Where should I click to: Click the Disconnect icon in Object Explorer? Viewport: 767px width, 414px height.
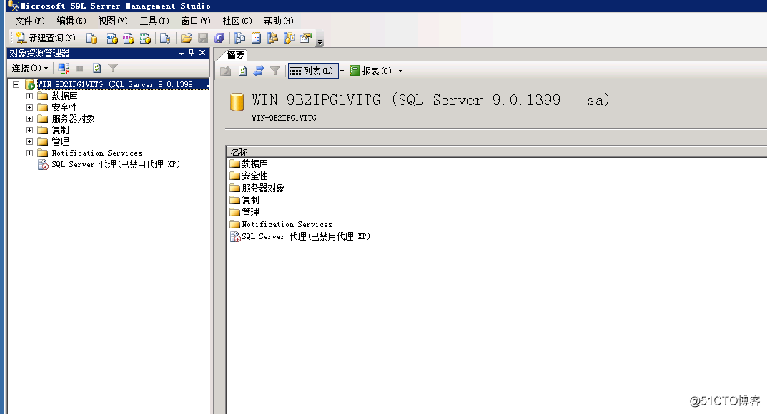coord(64,68)
